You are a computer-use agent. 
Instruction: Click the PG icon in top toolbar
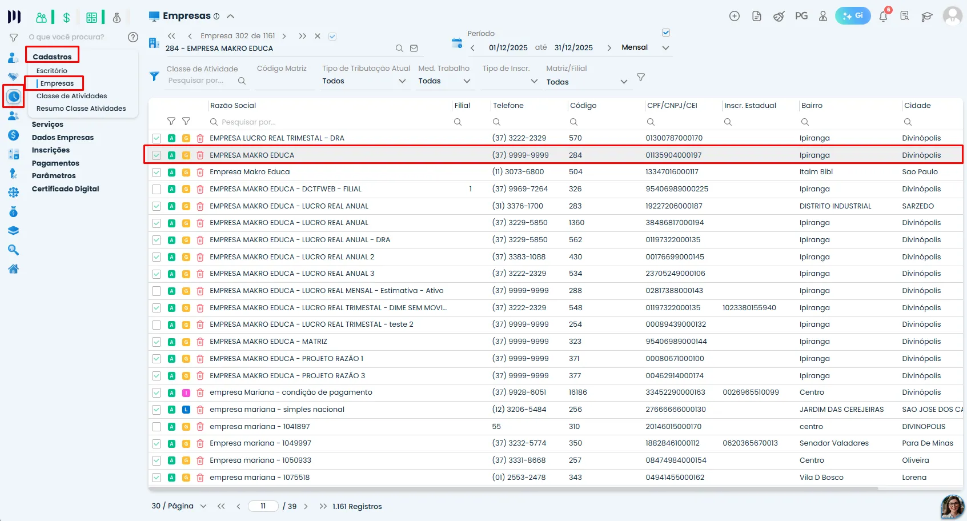click(x=801, y=16)
